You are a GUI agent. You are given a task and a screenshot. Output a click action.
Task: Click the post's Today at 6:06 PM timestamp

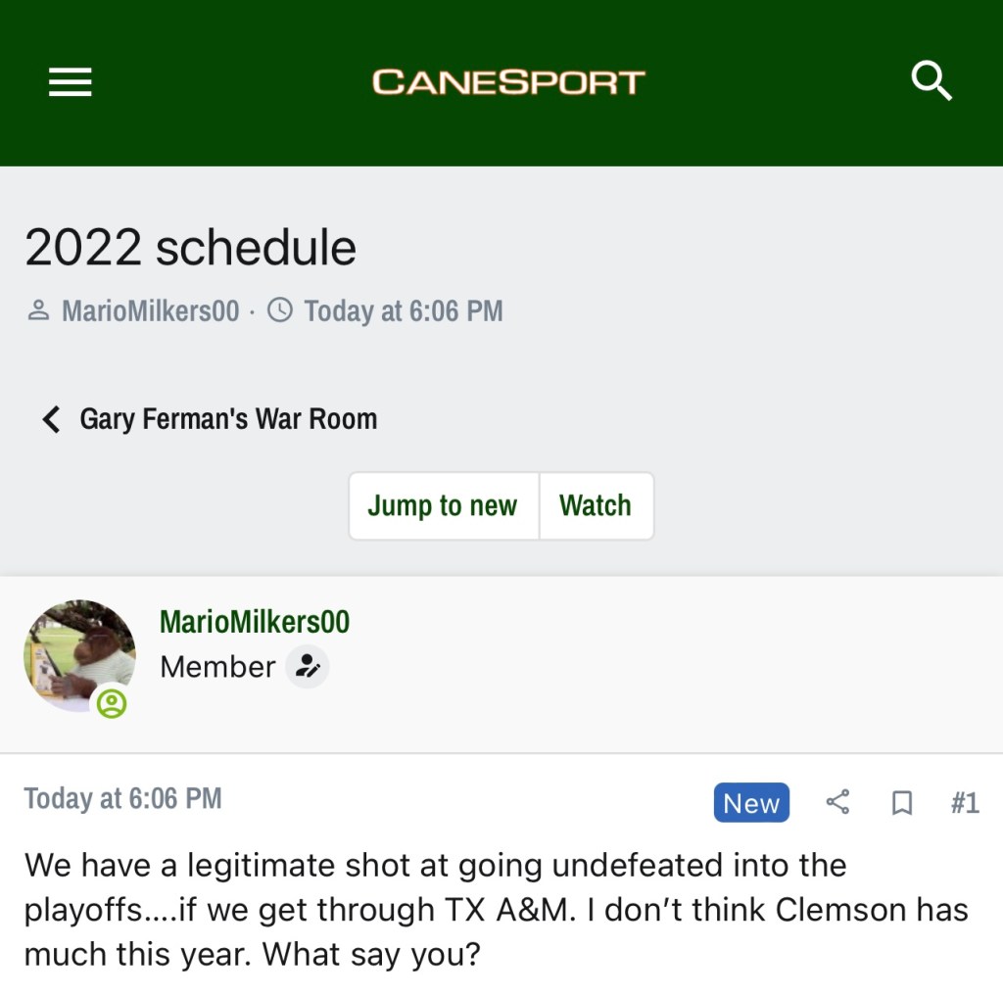pyautogui.click(x=123, y=799)
